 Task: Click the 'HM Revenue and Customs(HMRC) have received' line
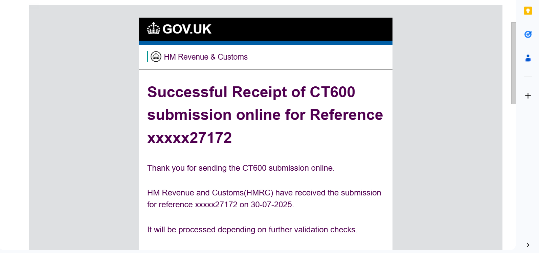(x=264, y=193)
